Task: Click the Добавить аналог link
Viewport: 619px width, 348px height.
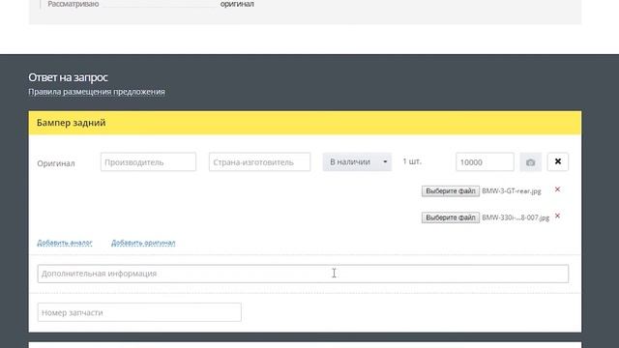Action: [x=65, y=243]
